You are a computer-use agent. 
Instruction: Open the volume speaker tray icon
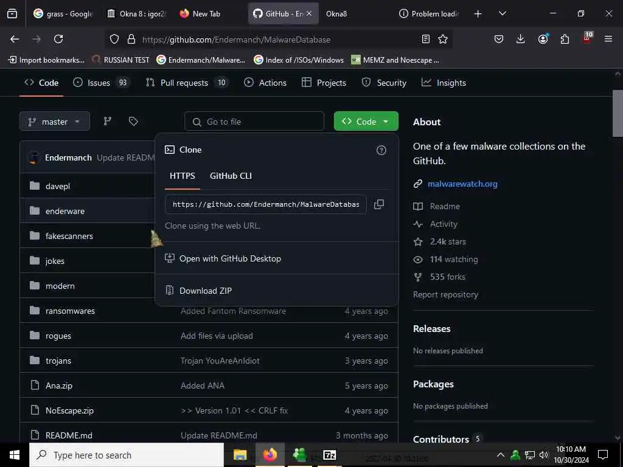click(x=543, y=455)
